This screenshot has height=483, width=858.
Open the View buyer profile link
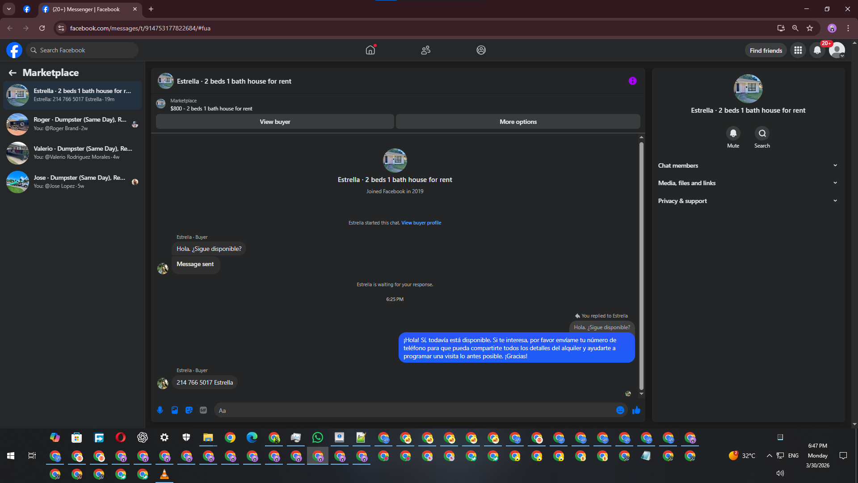pyautogui.click(x=421, y=223)
